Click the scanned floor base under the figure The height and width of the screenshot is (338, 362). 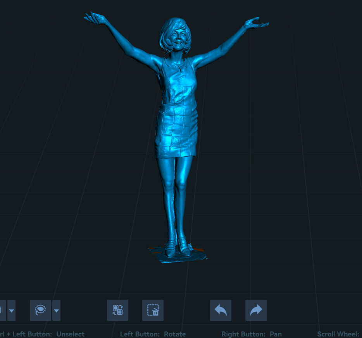point(196,256)
